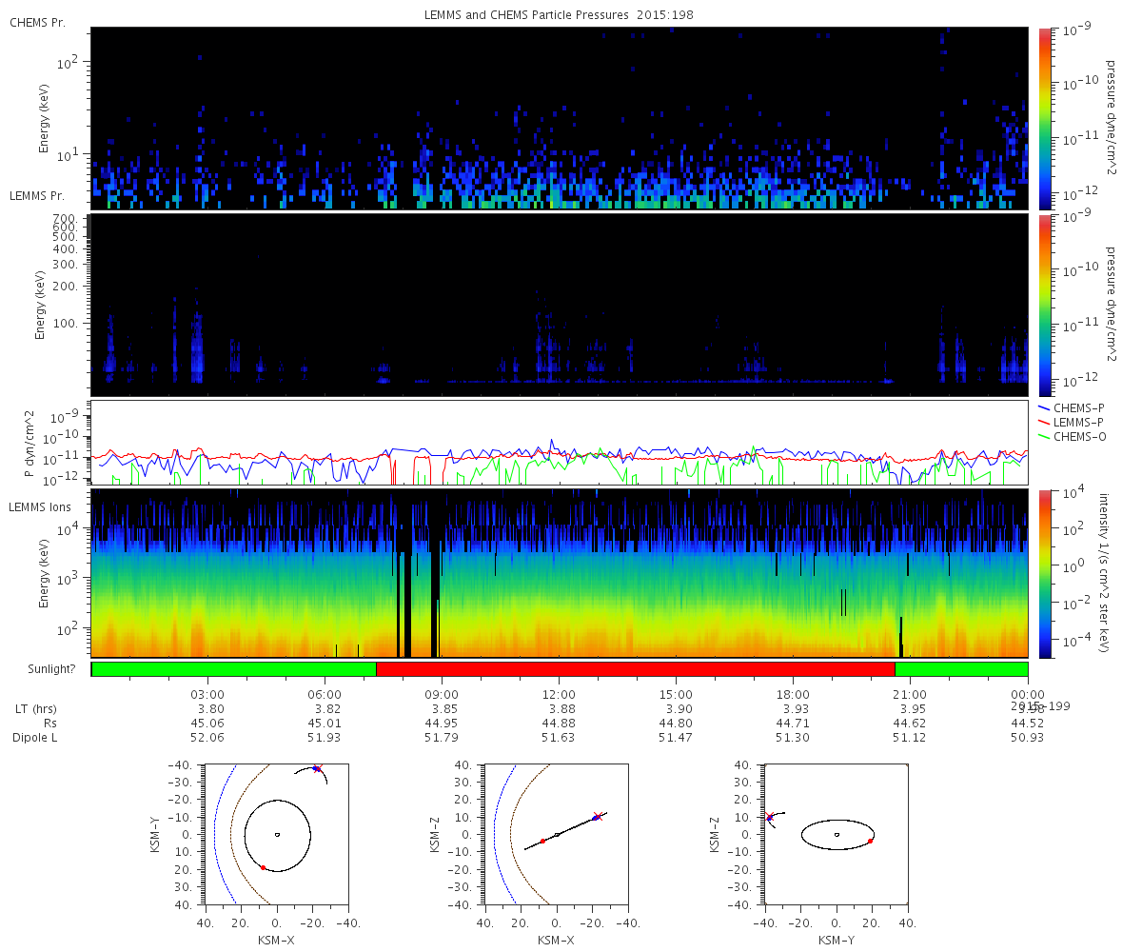
Task: Click the pressure line plot panel
Action: 560,443
